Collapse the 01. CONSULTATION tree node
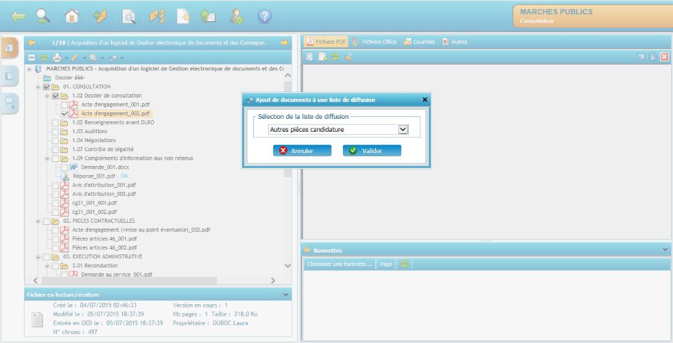This screenshot has height=343, width=673. point(38,87)
